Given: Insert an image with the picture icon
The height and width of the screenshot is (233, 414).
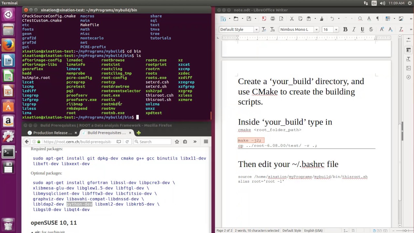Looking at the screenshot, I should (x=401, y=19).
